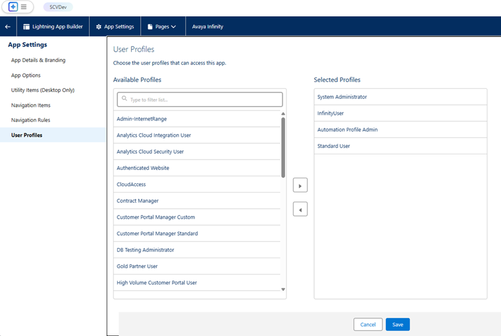Open the Pages dropdown menu
Viewport: 501px width, 336px height.
click(163, 27)
